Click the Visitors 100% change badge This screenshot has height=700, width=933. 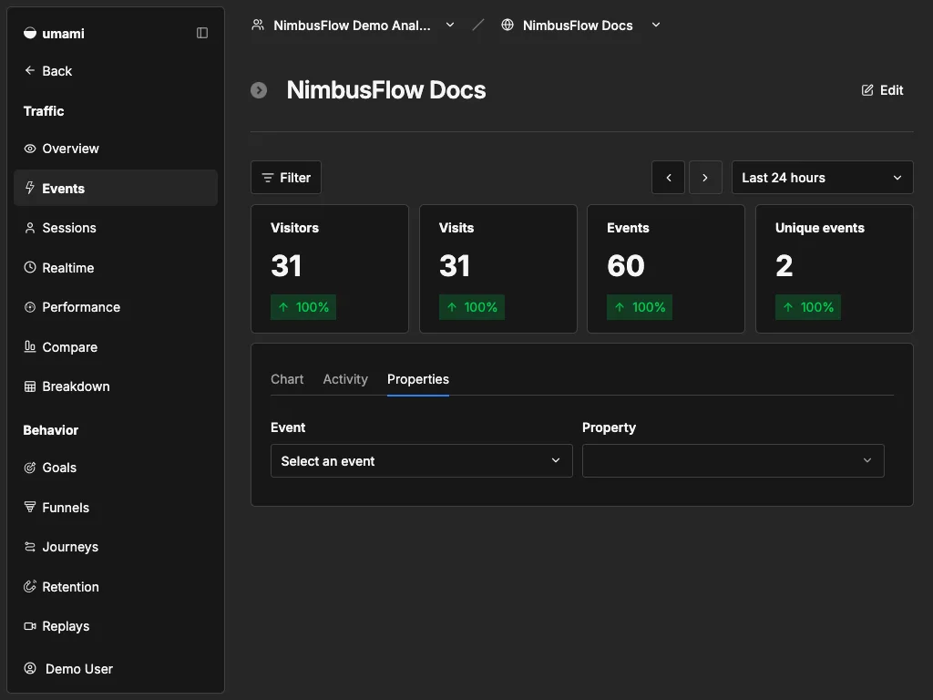click(x=303, y=307)
